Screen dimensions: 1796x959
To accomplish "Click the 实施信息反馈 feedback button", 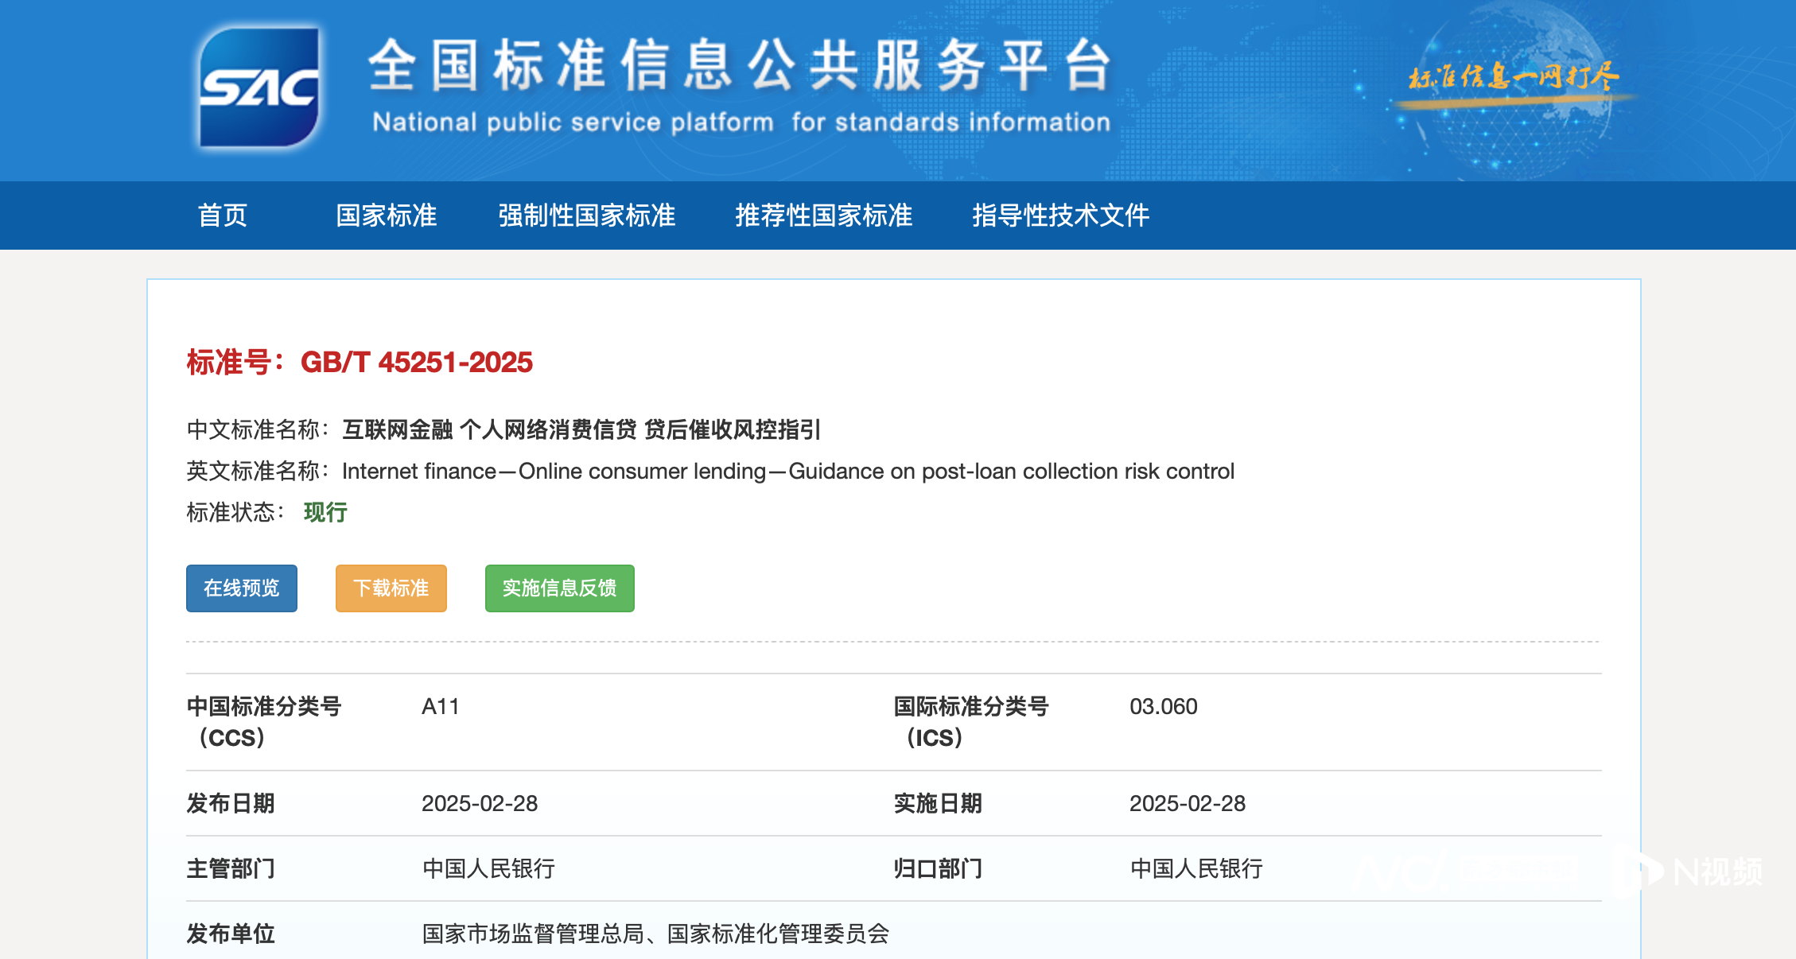I will (x=559, y=588).
